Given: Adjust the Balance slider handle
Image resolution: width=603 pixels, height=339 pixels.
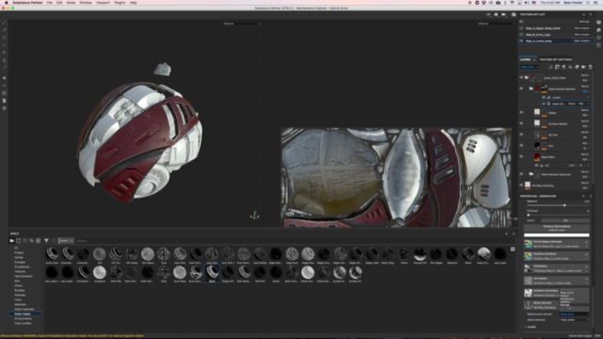Looking at the screenshot, I should (564, 205).
